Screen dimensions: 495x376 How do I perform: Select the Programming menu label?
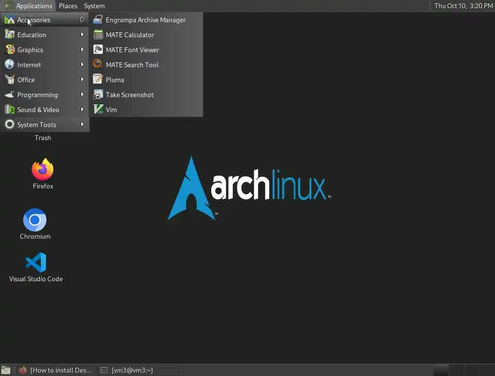[38, 95]
